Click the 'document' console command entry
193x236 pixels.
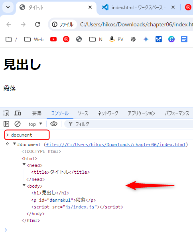pyautogui.click(x=22, y=135)
